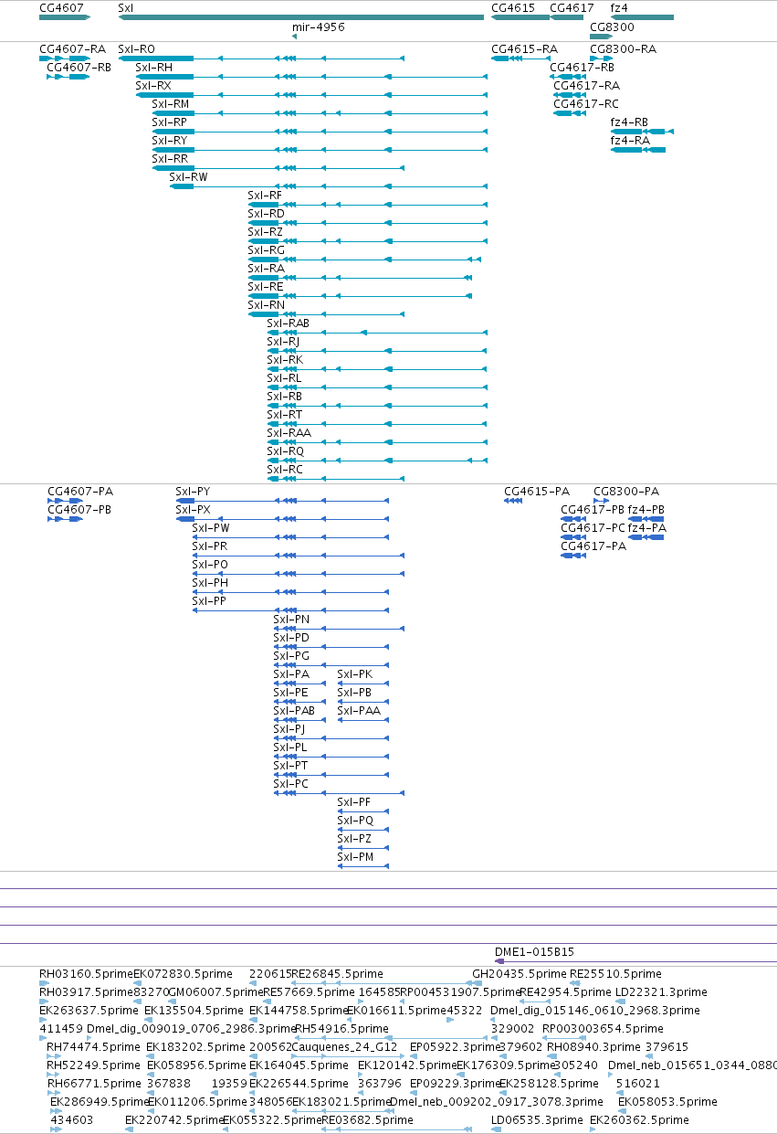Click the Sxl gene span bar

[301, 17]
